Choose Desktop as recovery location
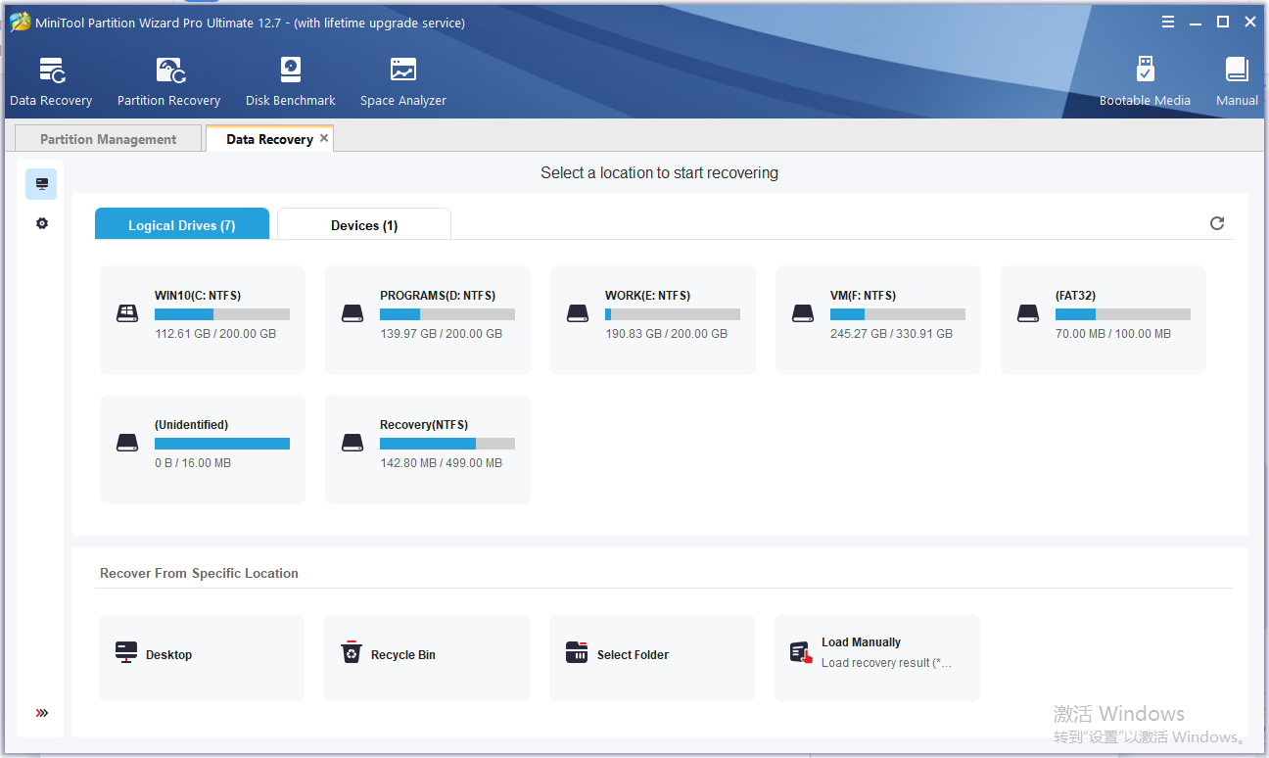The width and height of the screenshot is (1269, 758). 202,657
